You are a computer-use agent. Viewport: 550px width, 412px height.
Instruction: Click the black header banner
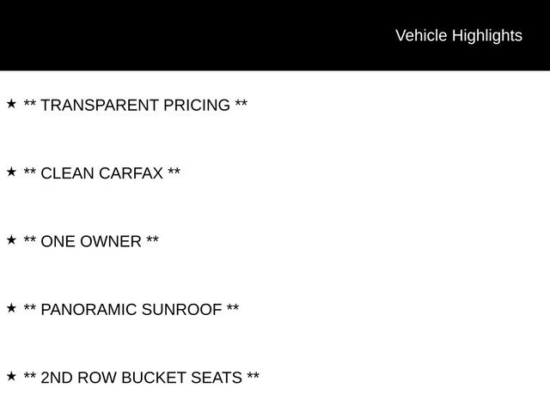click(x=275, y=35)
